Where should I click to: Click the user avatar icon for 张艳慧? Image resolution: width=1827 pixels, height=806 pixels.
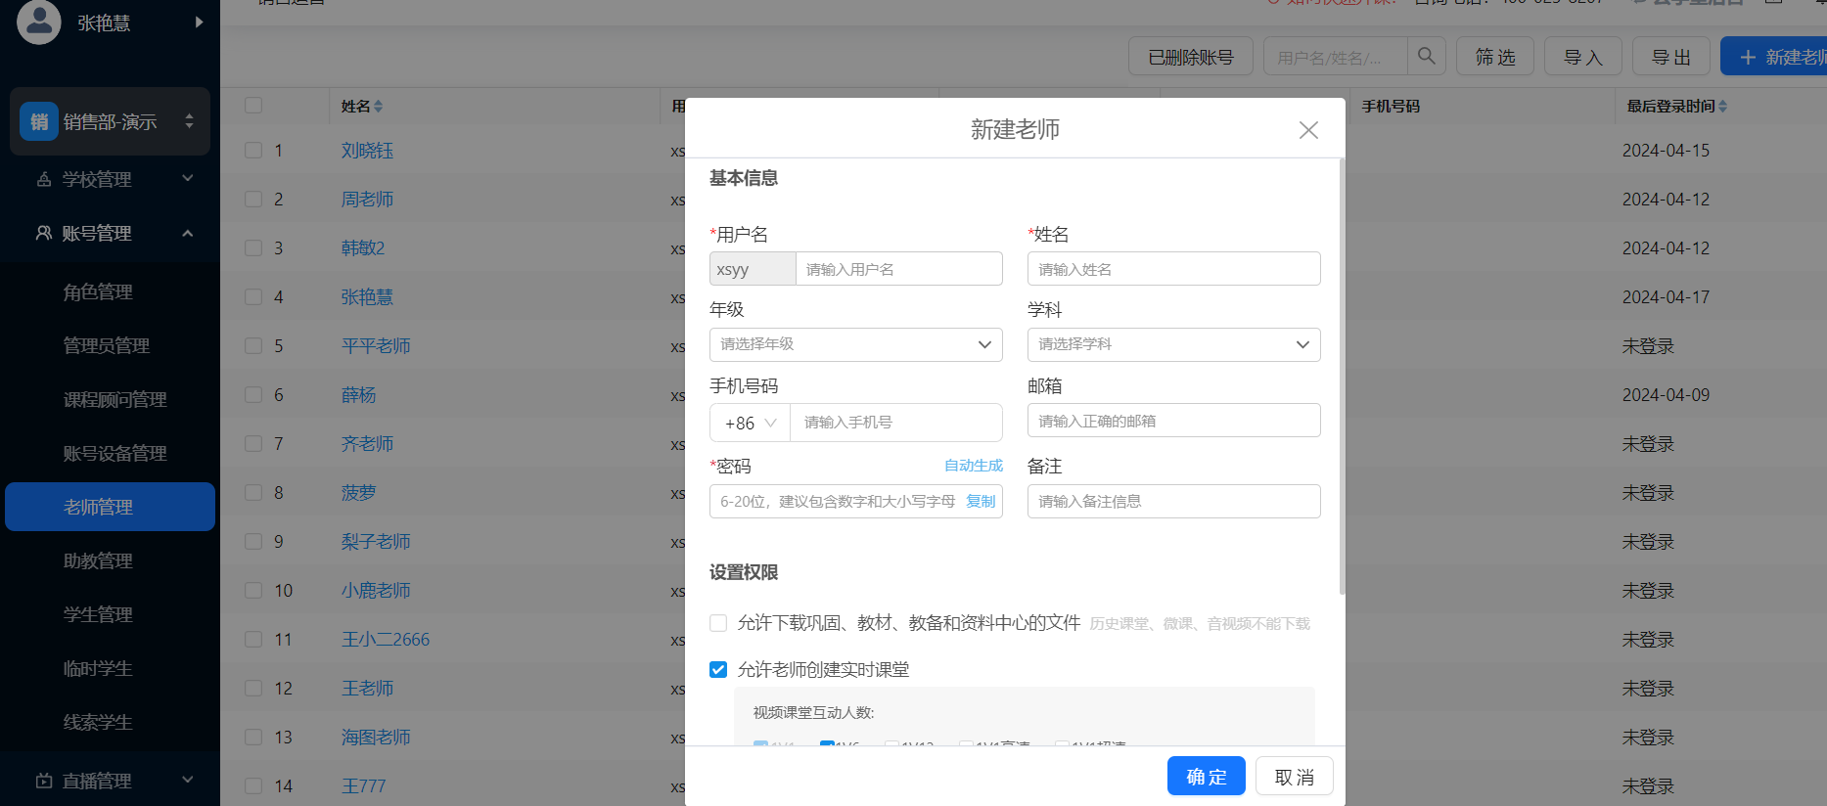tap(39, 22)
